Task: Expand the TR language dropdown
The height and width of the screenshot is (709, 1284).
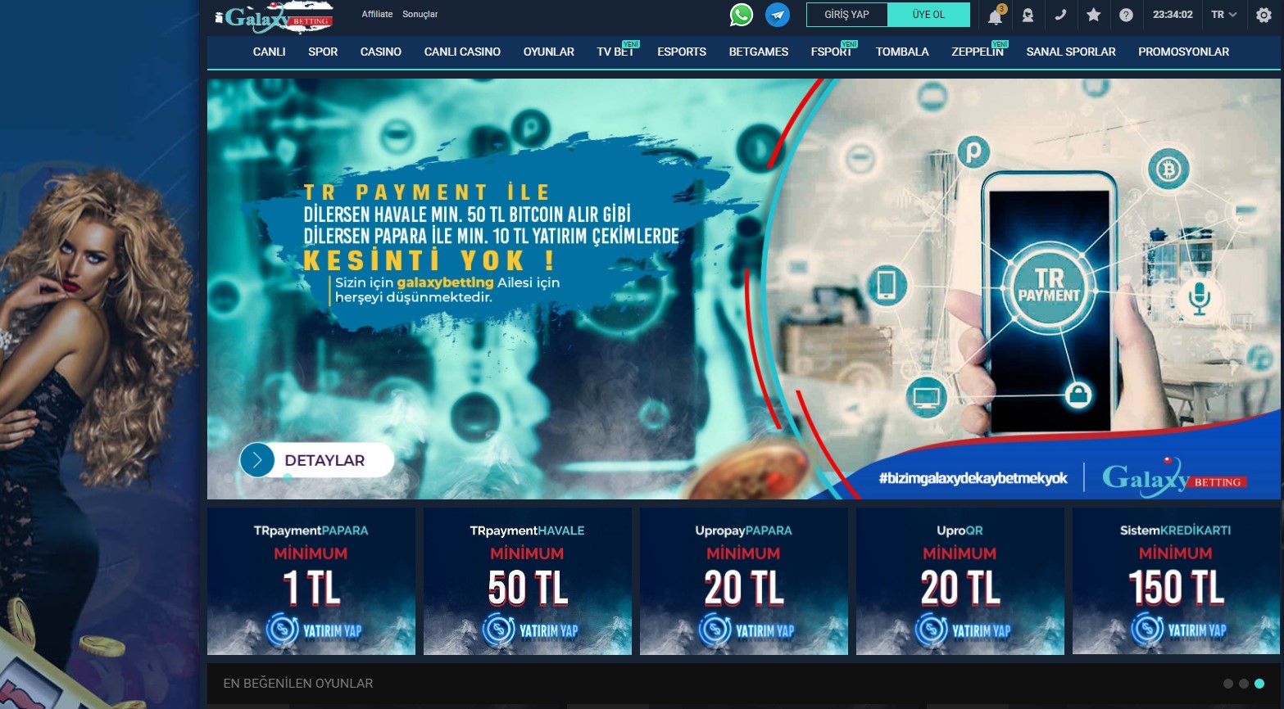Action: coord(1223,15)
